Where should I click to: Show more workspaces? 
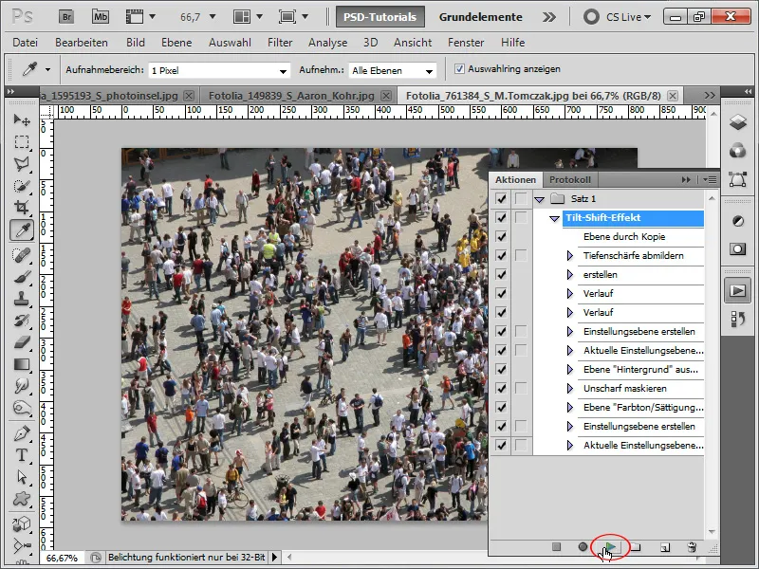coord(549,17)
